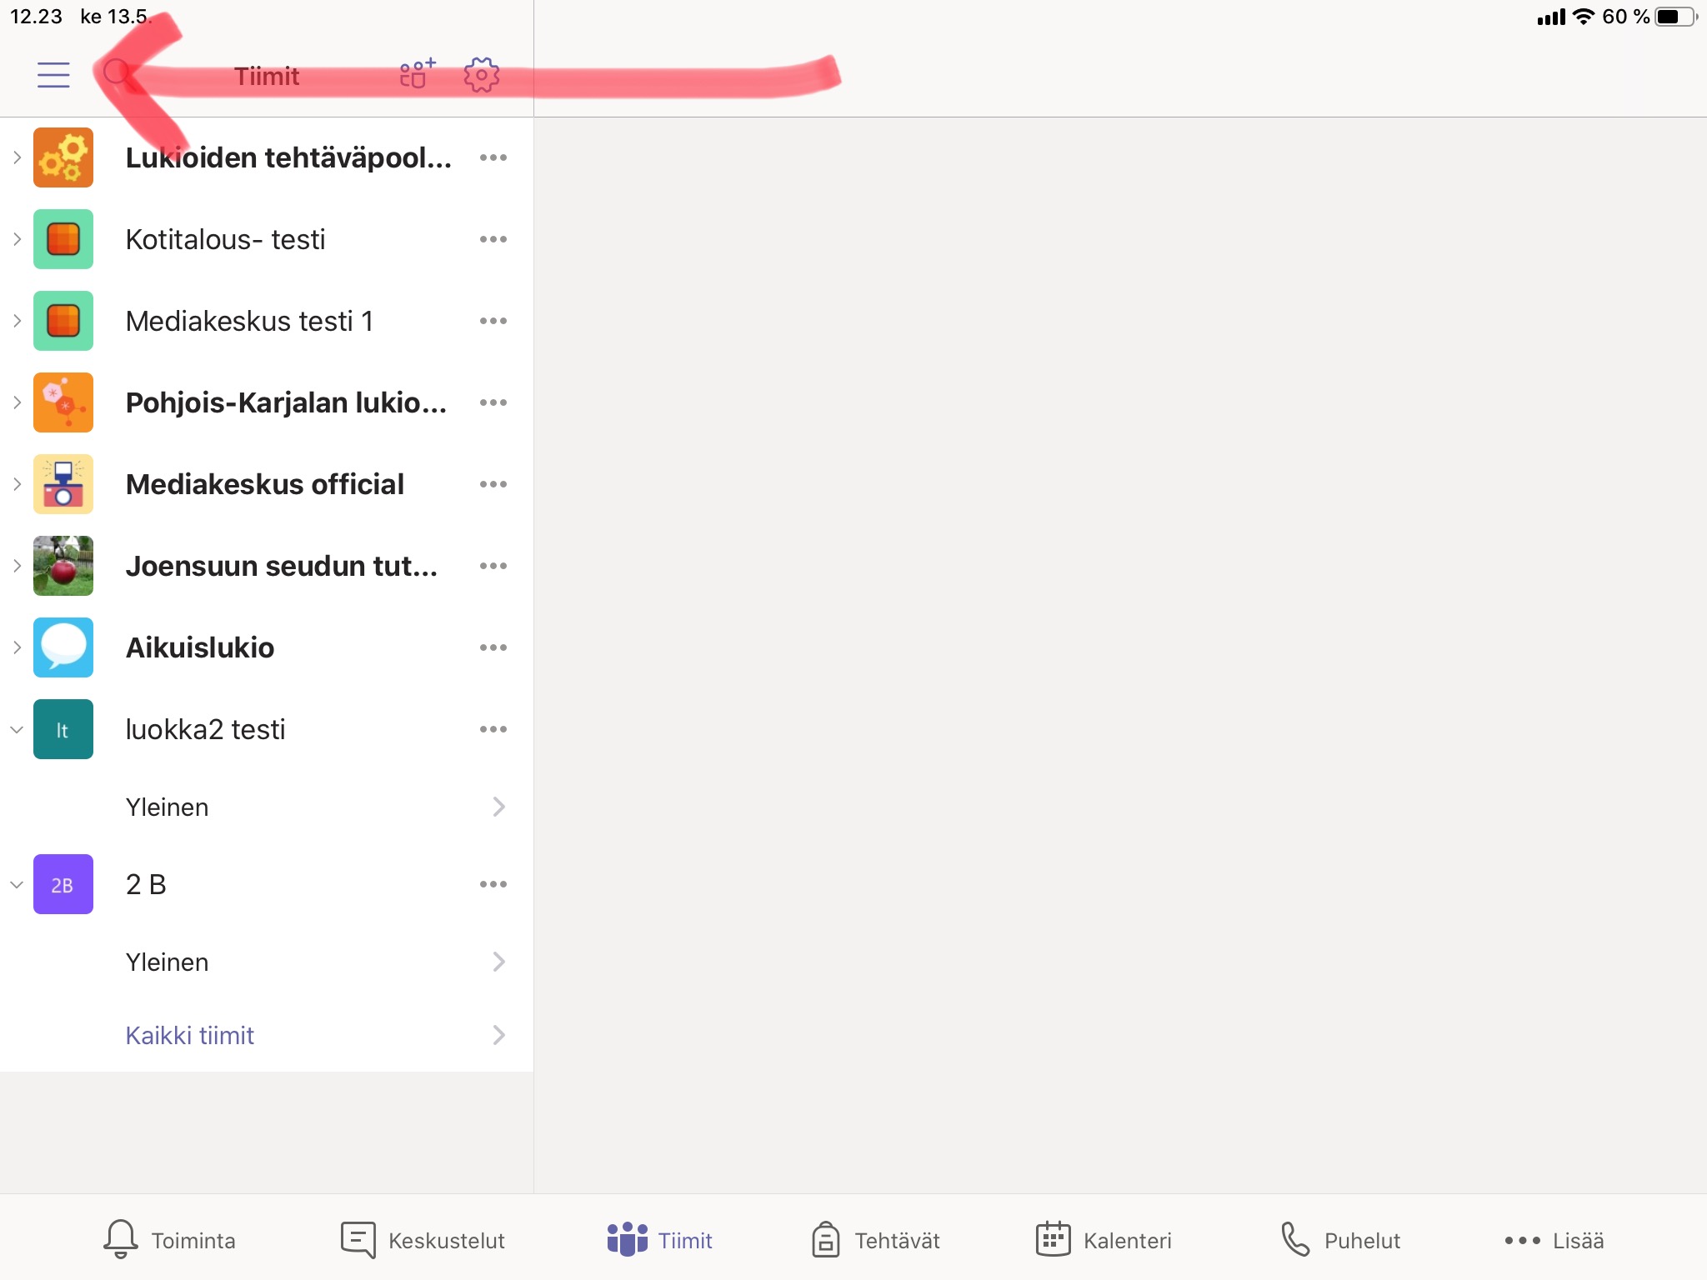
Task: Collapse the 2 B team channels
Action: (17, 884)
